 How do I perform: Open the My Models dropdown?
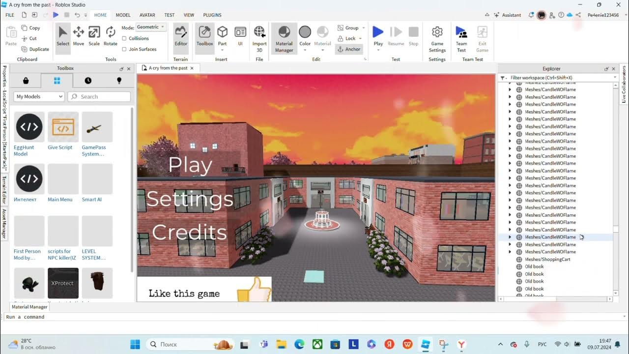click(39, 96)
